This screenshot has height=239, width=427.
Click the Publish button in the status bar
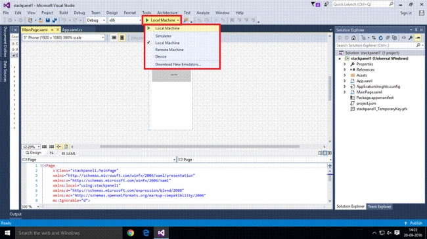pos(413,223)
